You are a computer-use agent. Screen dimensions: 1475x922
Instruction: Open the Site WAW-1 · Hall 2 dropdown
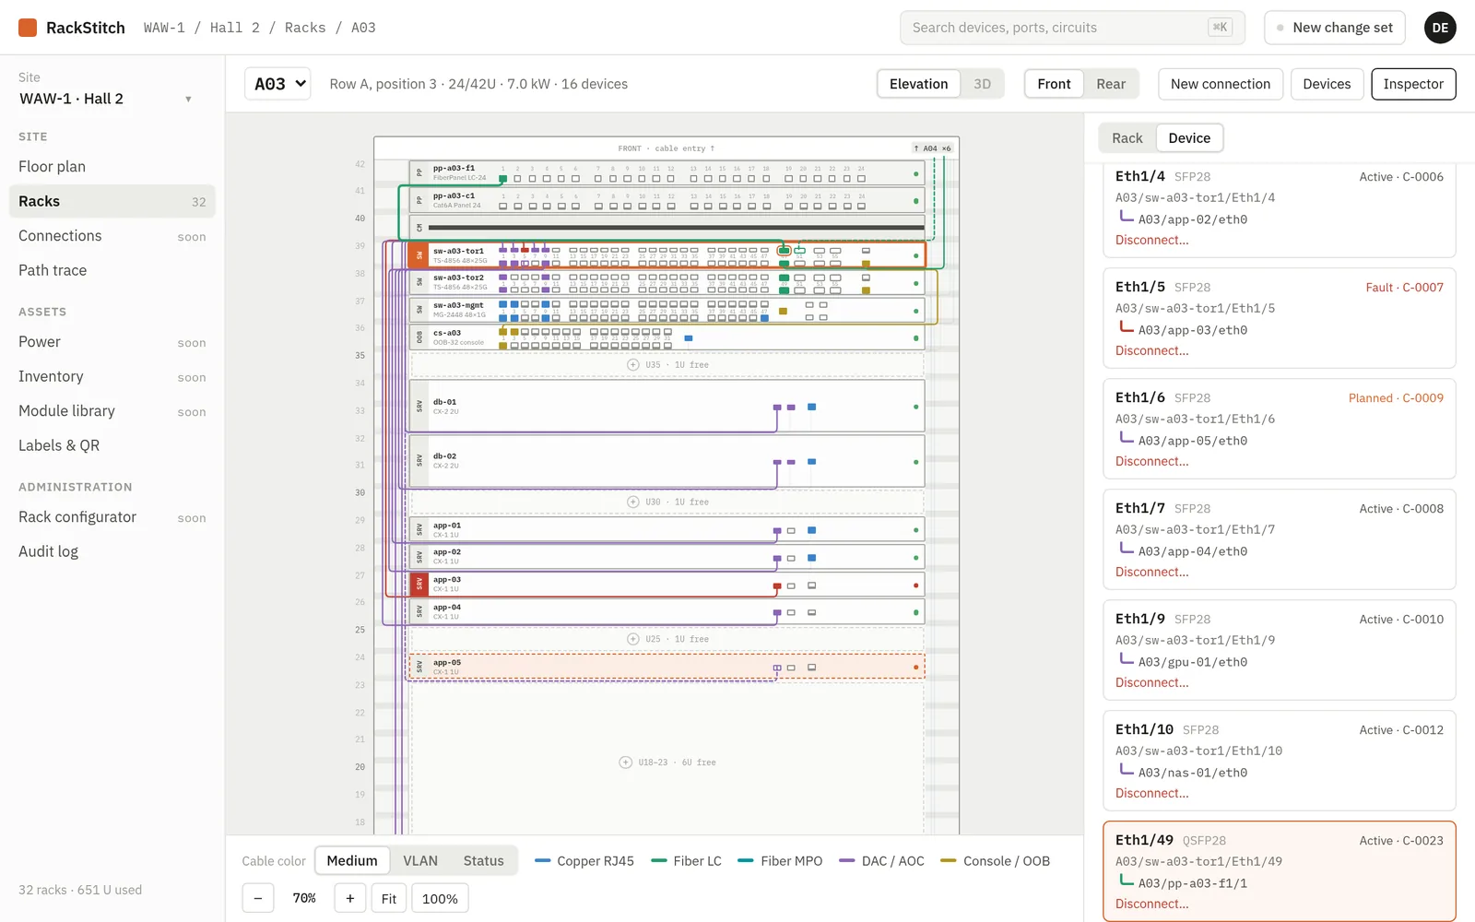[105, 99]
